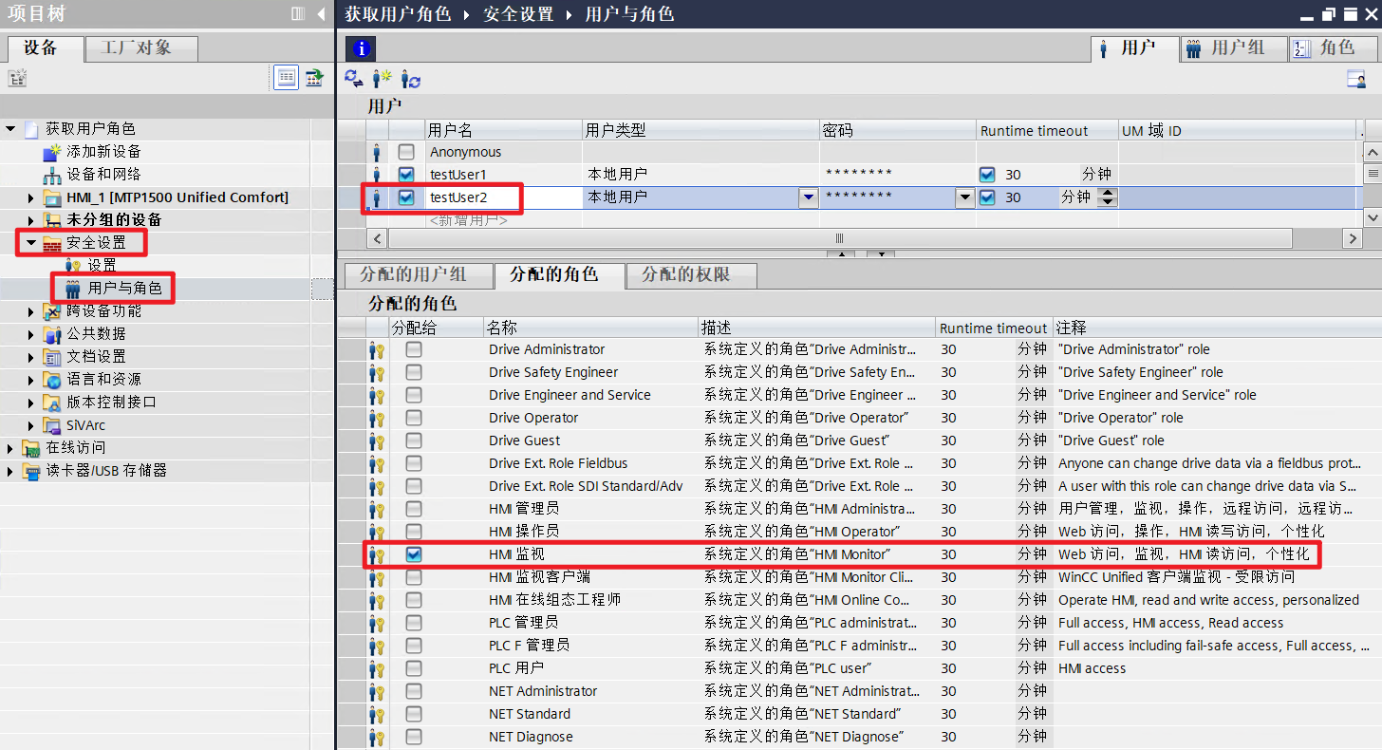Collapse the 获取用户角色 project node
The width and height of the screenshot is (1382, 750).
(10, 128)
